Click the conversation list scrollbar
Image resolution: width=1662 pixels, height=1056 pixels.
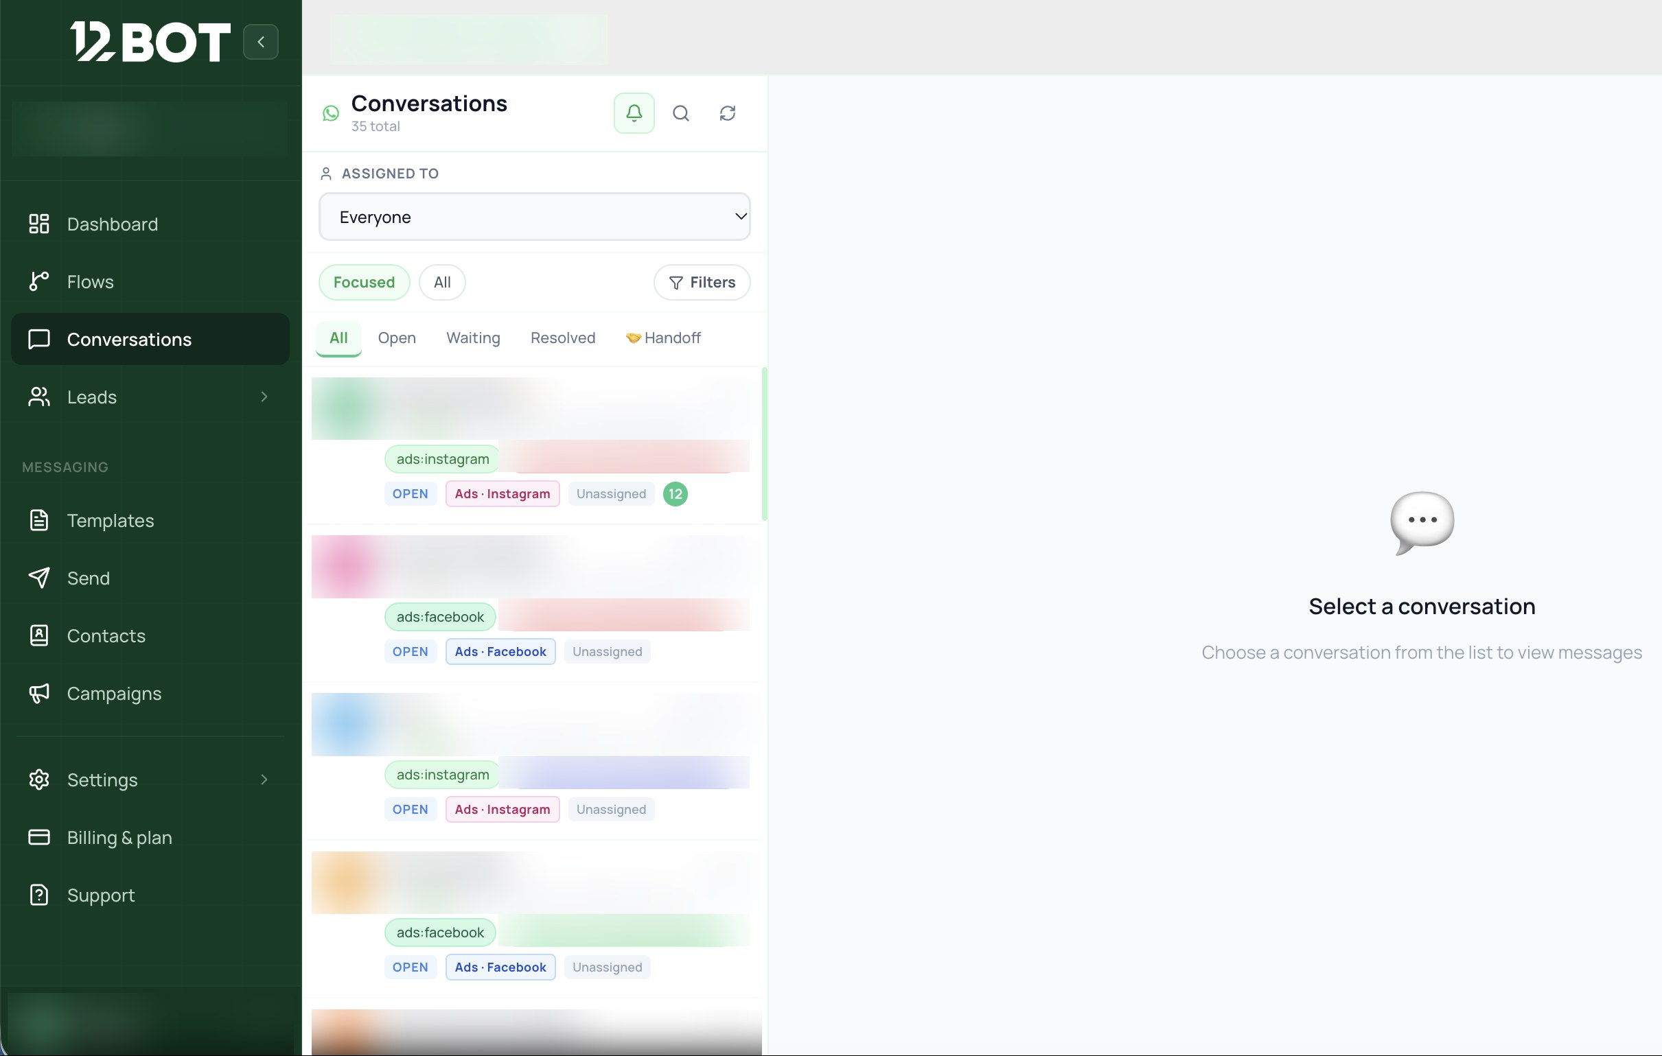pos(764,443)
